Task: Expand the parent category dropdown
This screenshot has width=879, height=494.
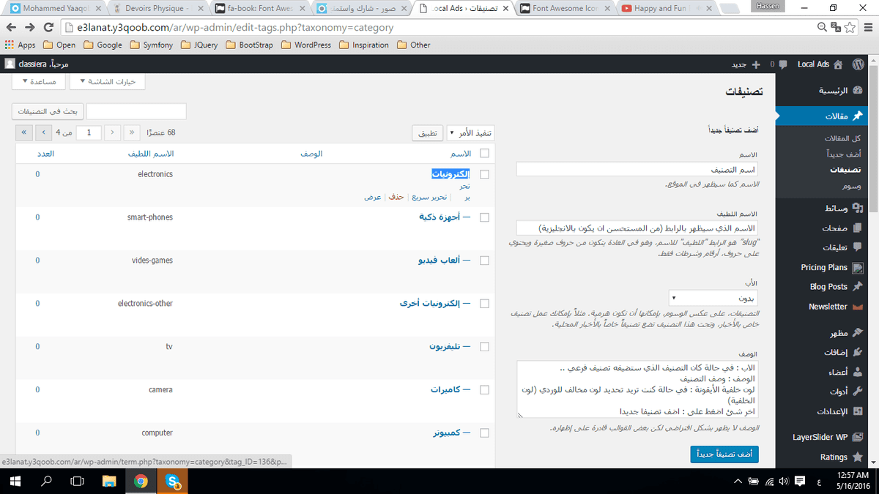Action: 713,299
